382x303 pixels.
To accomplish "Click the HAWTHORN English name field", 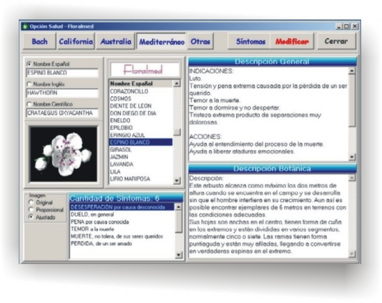I will coord(63,93).
